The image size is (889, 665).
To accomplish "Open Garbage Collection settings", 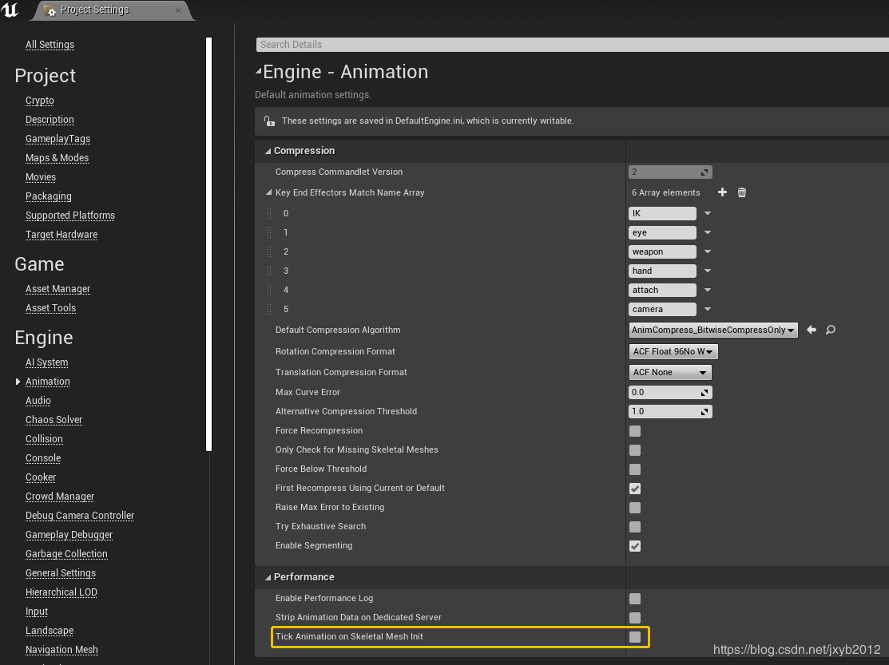I will 66,554.
